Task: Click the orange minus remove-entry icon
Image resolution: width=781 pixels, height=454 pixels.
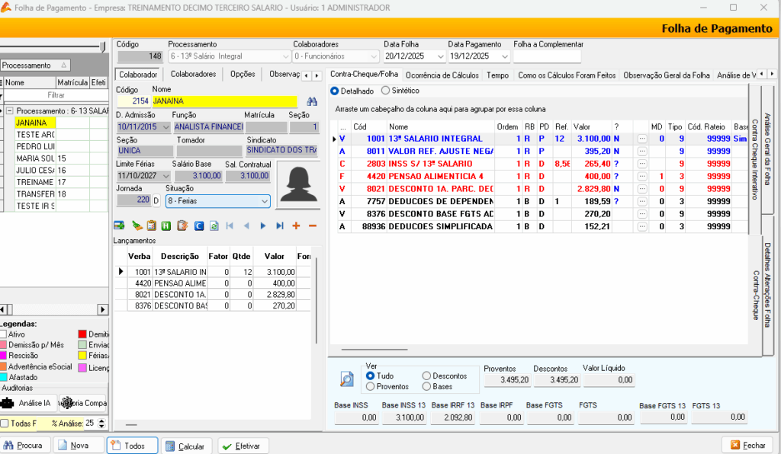Action: (x=312, y=225)
